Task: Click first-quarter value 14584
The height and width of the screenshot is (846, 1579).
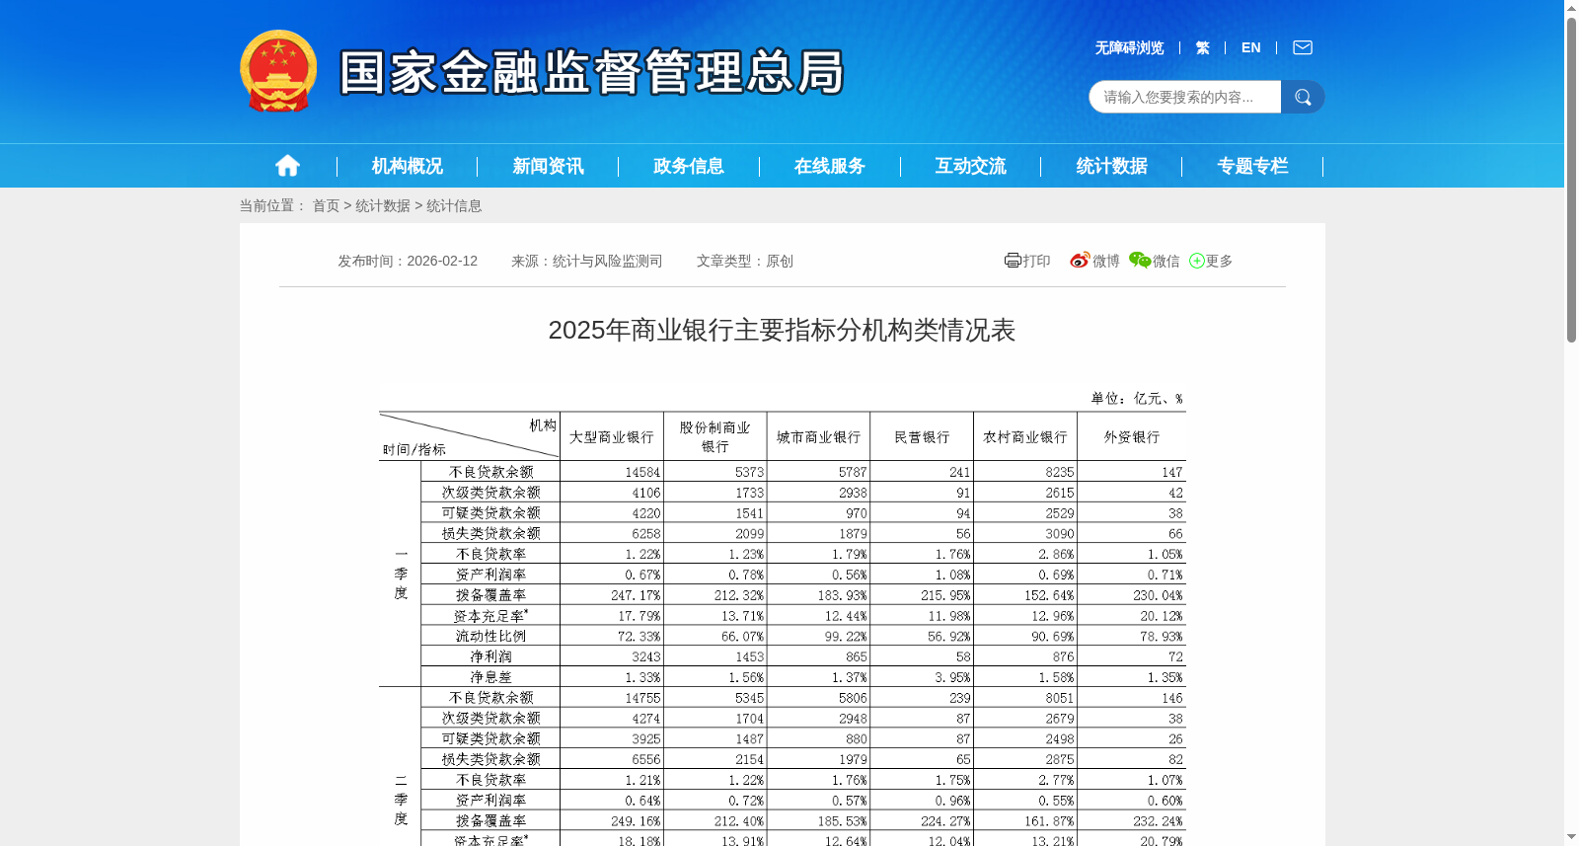Action: click(642, 472)
